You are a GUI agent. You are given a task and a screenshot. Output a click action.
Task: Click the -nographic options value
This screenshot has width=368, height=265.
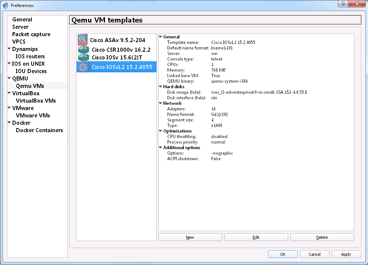click(222, 153)
